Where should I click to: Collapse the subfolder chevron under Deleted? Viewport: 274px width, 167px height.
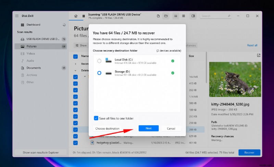pos(85,76)
